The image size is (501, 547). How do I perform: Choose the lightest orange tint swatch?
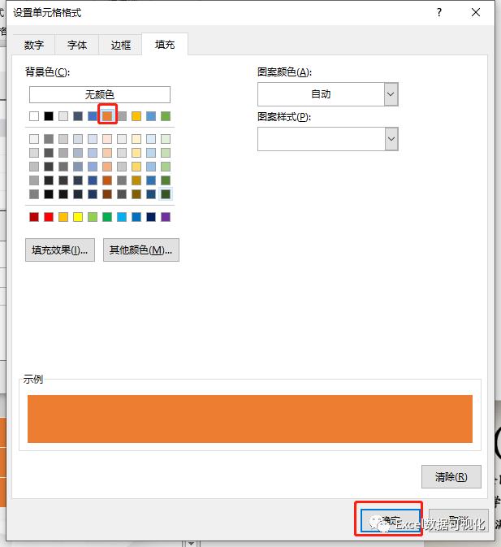(x=107, y=139)
